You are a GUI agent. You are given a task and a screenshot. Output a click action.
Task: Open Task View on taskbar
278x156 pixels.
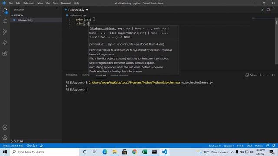coord(94,152)
